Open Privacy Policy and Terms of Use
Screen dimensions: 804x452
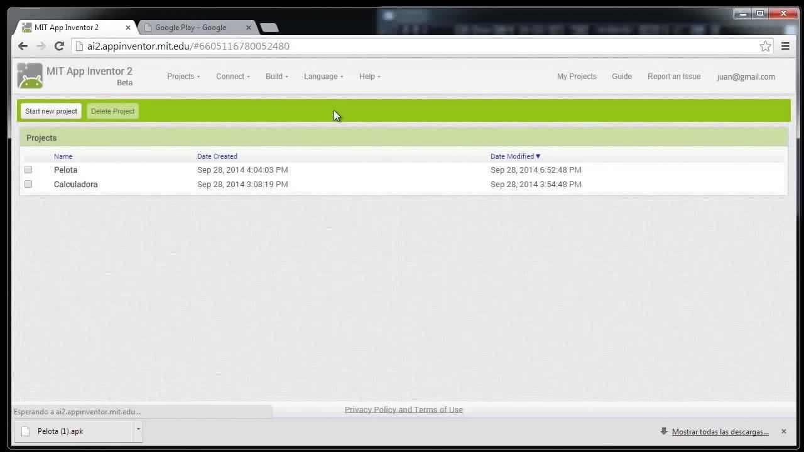pos(404,409)
